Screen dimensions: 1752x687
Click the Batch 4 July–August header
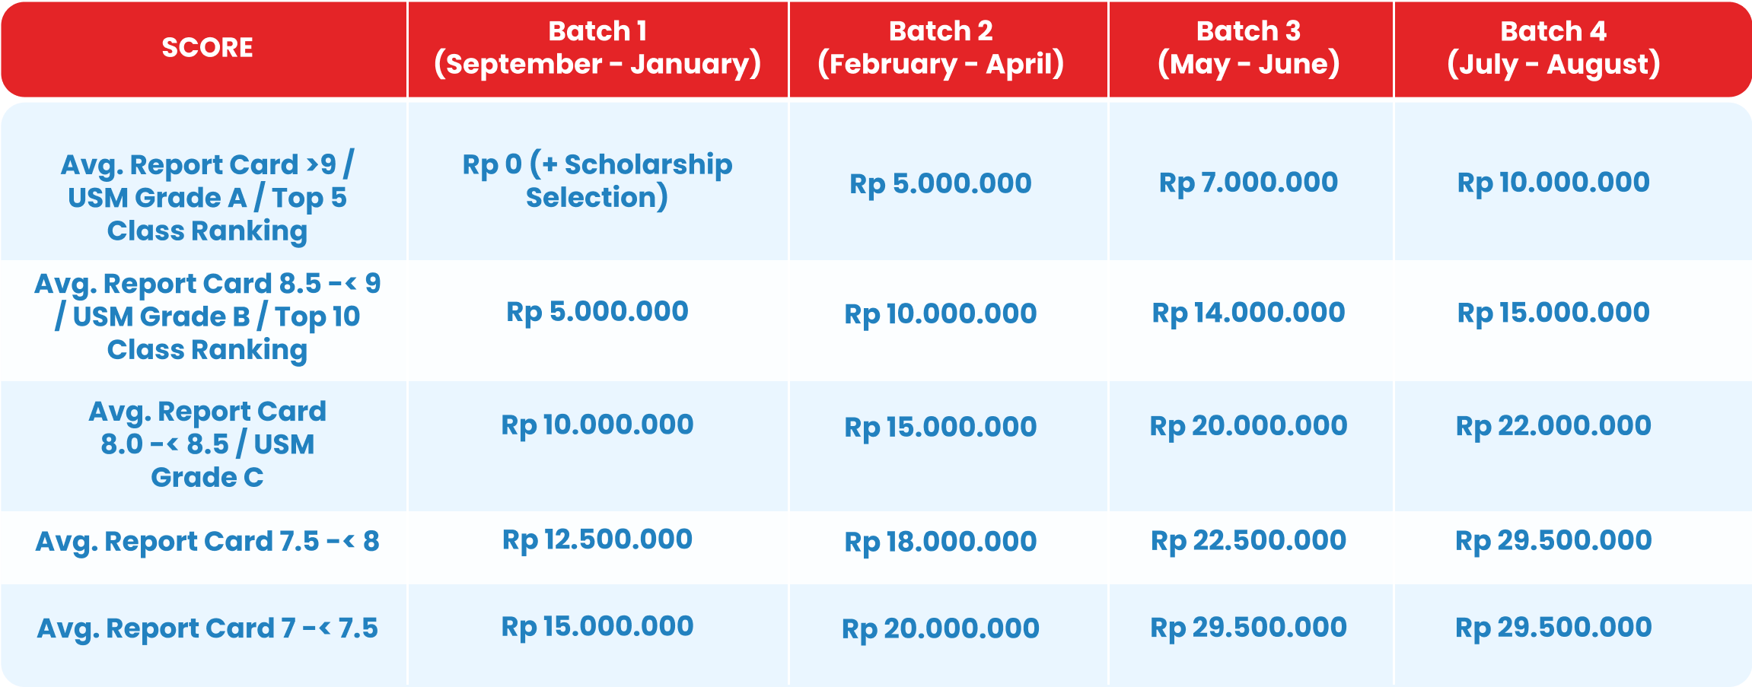point(1553,48)
